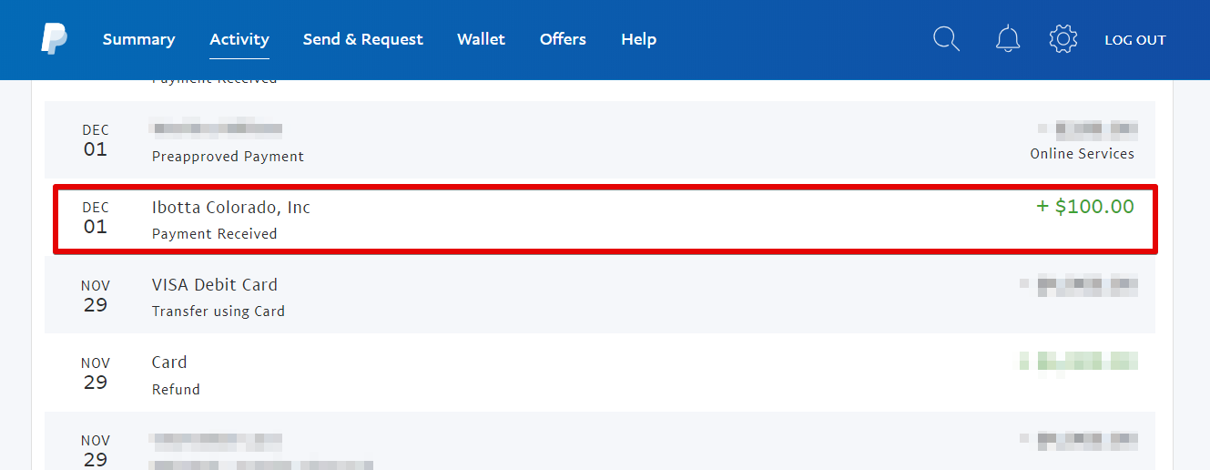The width and height of the screenshot is (1210, 470).
Task: Click the Online Services label
Action: 1082,154
